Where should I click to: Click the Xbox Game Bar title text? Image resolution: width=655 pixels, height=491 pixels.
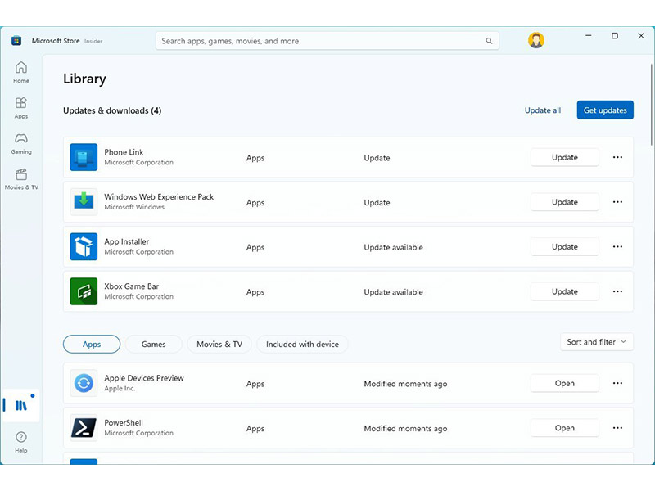[x=132, y=286]
